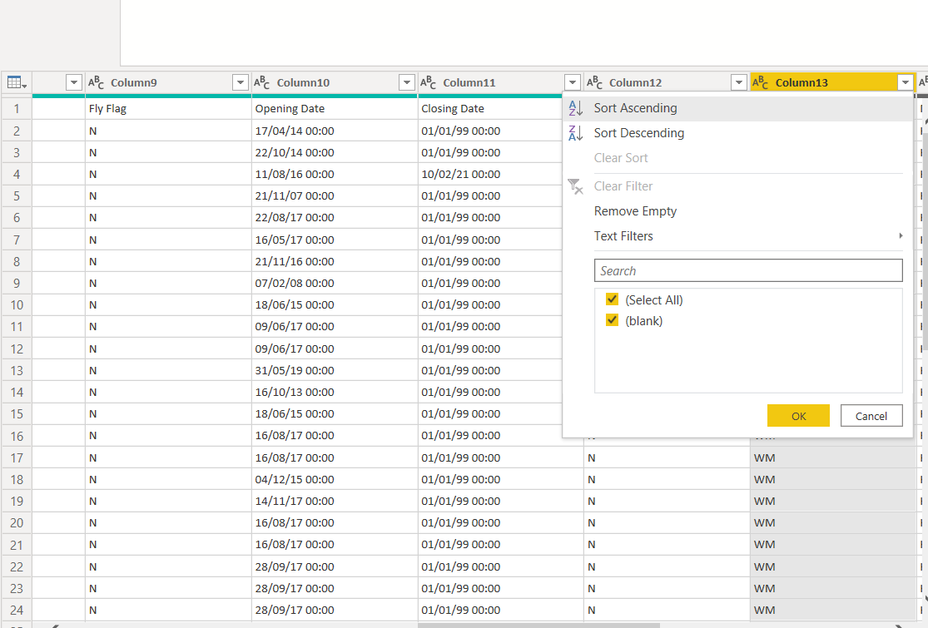Viewport: 928px width, 628px height.
Task: Click the Column9 N cell in row 2
Action: click(x=168, y=131)
